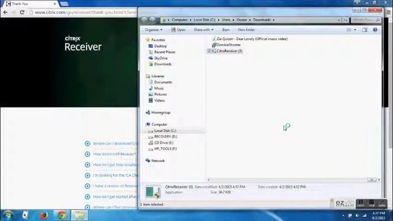Expand the How do I install Receiver FAQ
Image resolution: width=393 pixels, height=221 pixels.
pyautogui.click(x=87, y=154)
